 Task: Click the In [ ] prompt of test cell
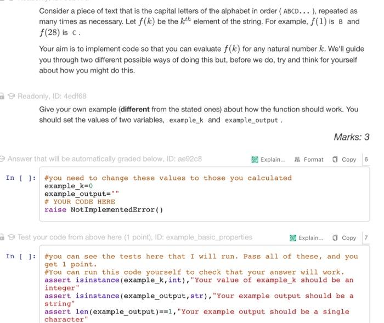(x=21, y=257)
